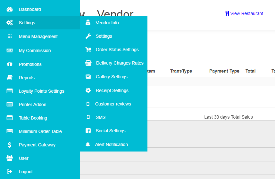Click the My Commission money icon
275x179 pixels.
[10, 51]
